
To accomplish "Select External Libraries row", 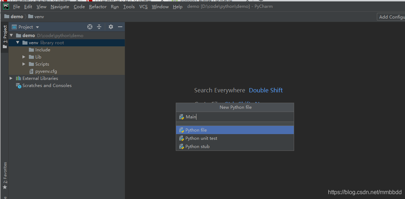I will tap(67, 78).
